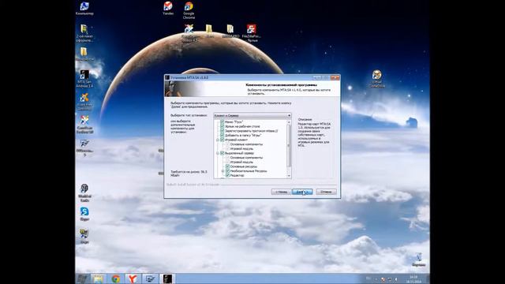Viewport: 505px width, 284px height.
Task: Uncheck the Основные ресурсы component
Action: click(x=227, y=166)
